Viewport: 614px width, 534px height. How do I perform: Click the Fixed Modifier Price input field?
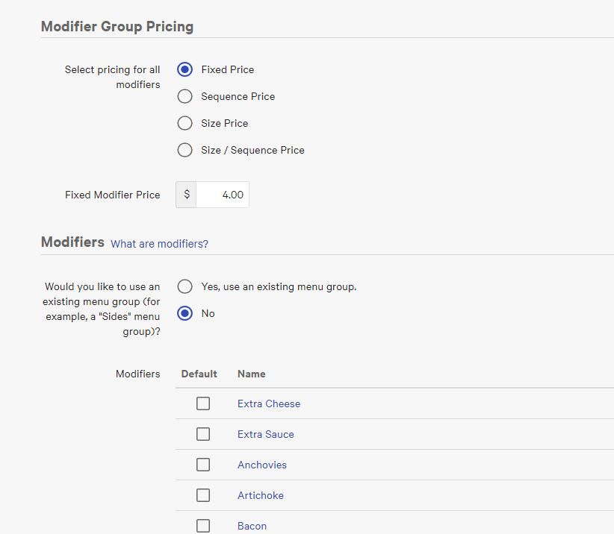coord(222,195)
